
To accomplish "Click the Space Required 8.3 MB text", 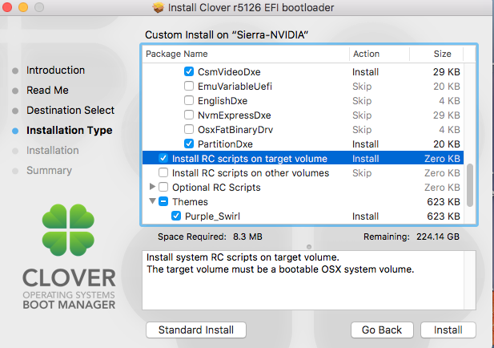I will pos(210,237).
